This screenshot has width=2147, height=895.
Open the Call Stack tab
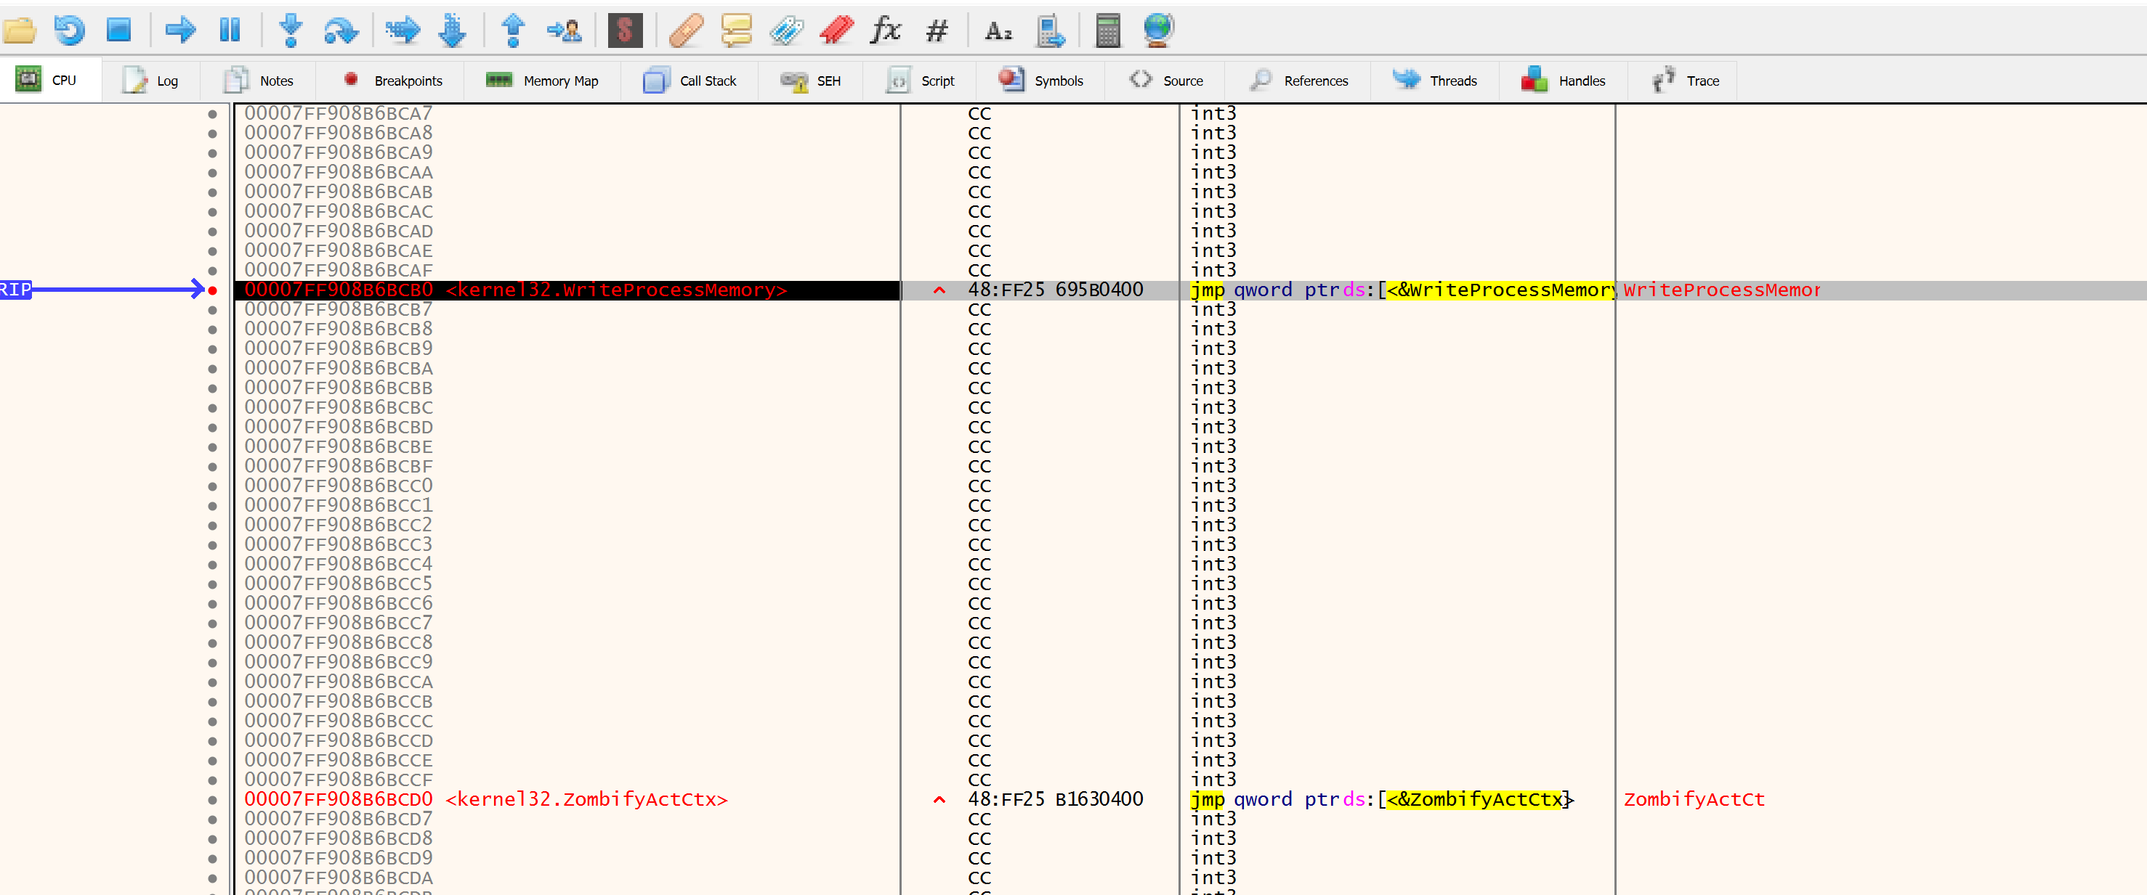click(x=690, y=81)
